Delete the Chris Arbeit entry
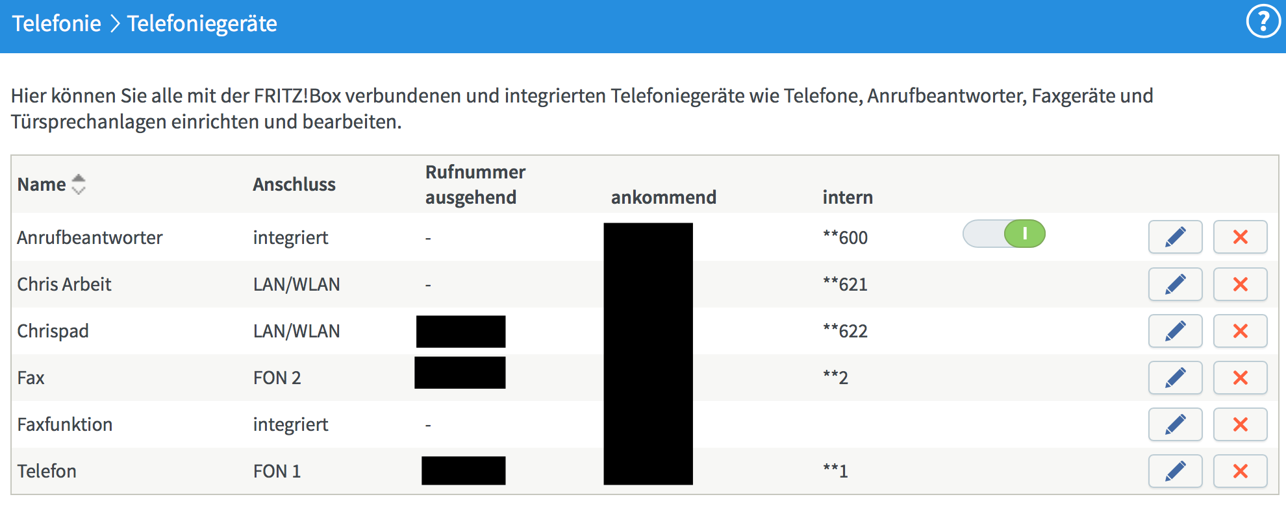 [x=1240, y=284]
